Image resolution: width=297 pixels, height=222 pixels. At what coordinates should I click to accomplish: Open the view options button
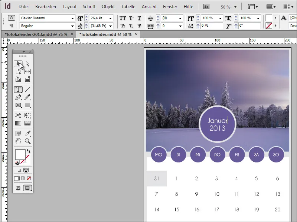coord(253,7)
